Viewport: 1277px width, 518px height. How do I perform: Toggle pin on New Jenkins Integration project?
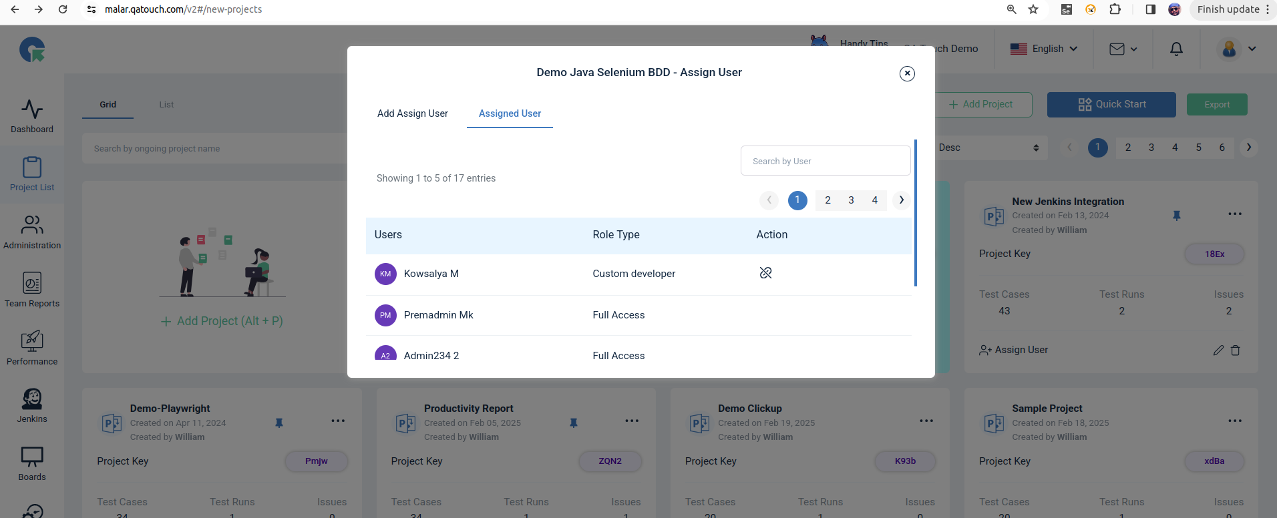click(x=1177, y=216)
